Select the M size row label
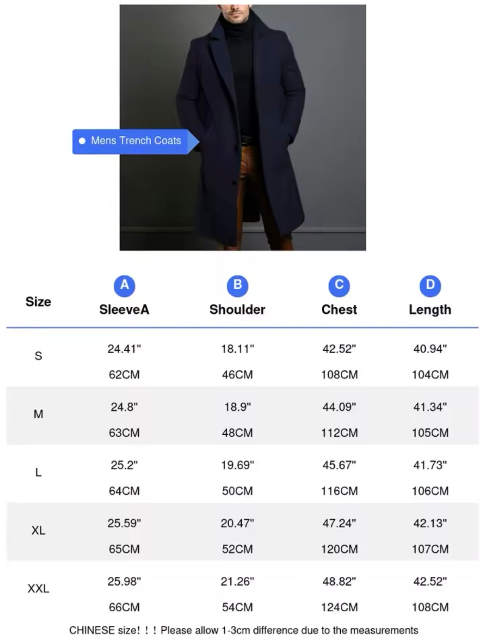 click(x=38, y=414)
